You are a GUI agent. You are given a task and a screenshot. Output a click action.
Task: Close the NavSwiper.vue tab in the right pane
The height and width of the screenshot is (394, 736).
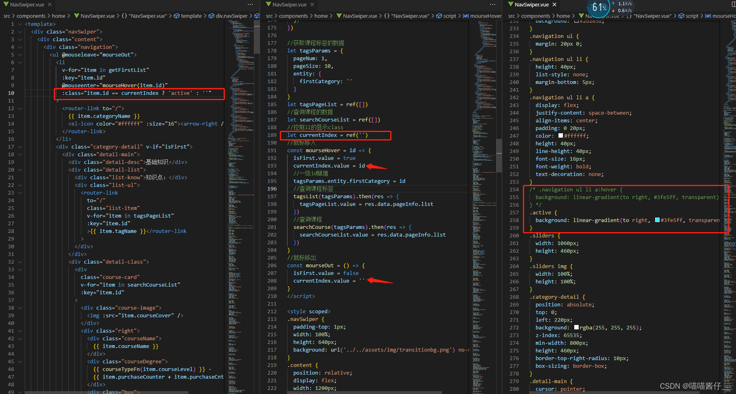click(554, 4)
